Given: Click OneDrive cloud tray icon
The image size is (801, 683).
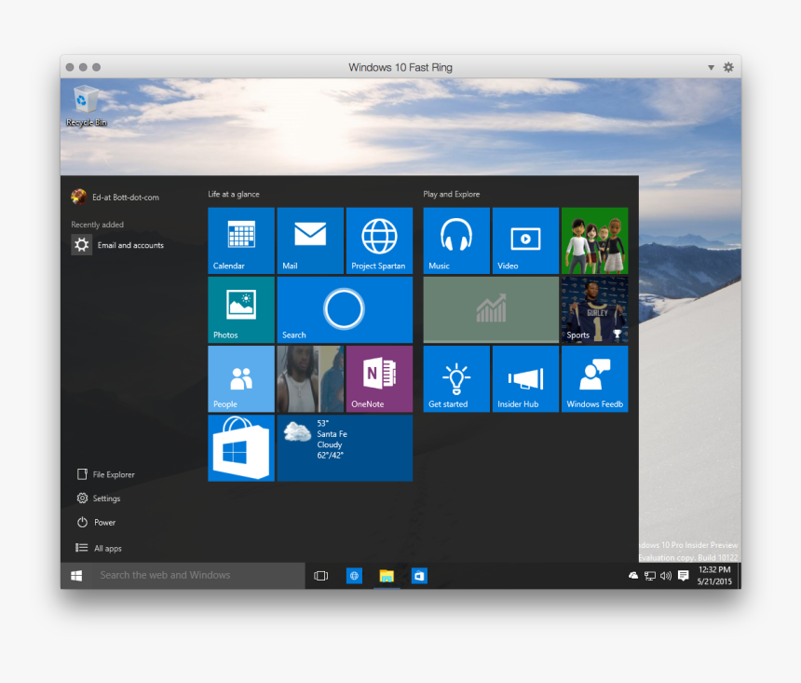Looking at the screenshot, I should [x=633, y=576].
